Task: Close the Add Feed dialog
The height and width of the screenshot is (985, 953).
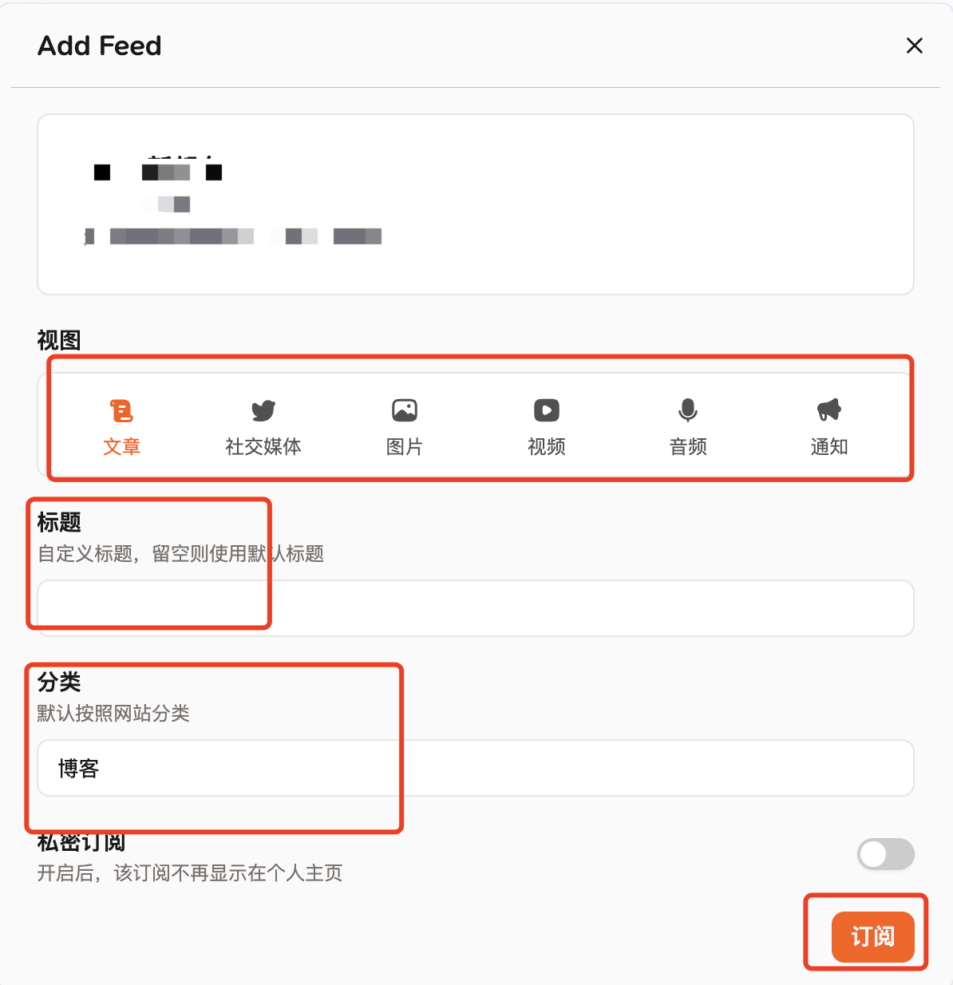Action: click(914, 45)
